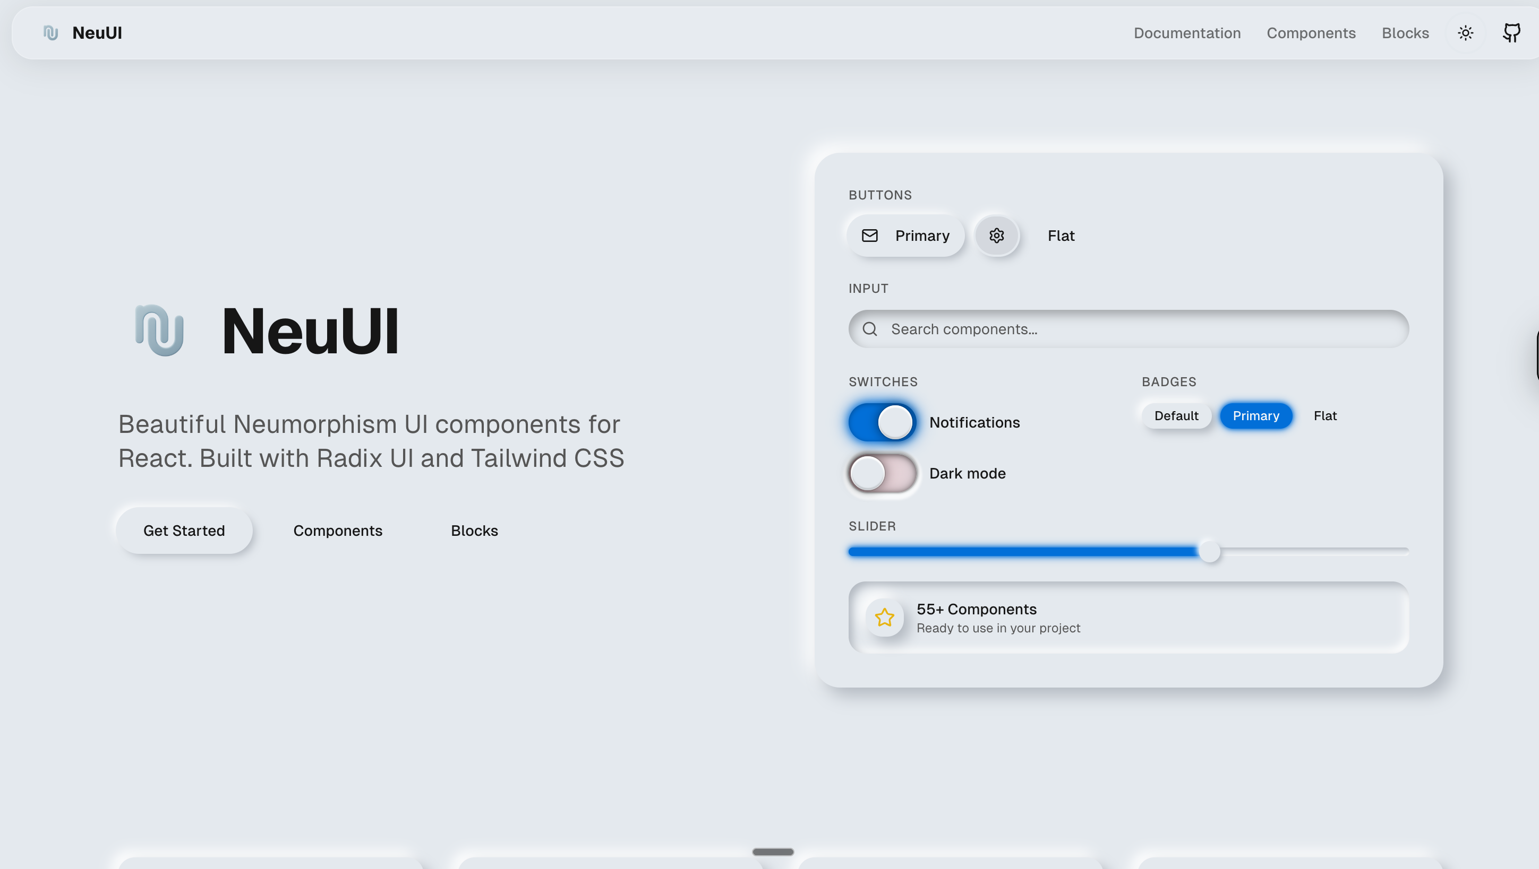Click the SLIDER section label
The image size is (1539, 869).
872,526
